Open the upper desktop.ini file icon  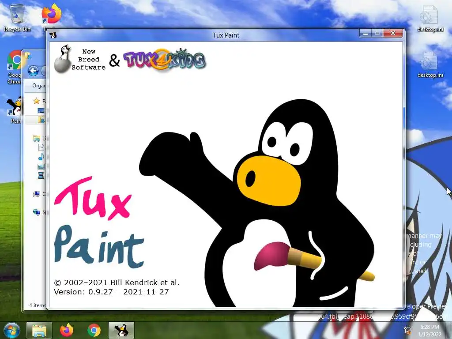click(x=430, y=18)
